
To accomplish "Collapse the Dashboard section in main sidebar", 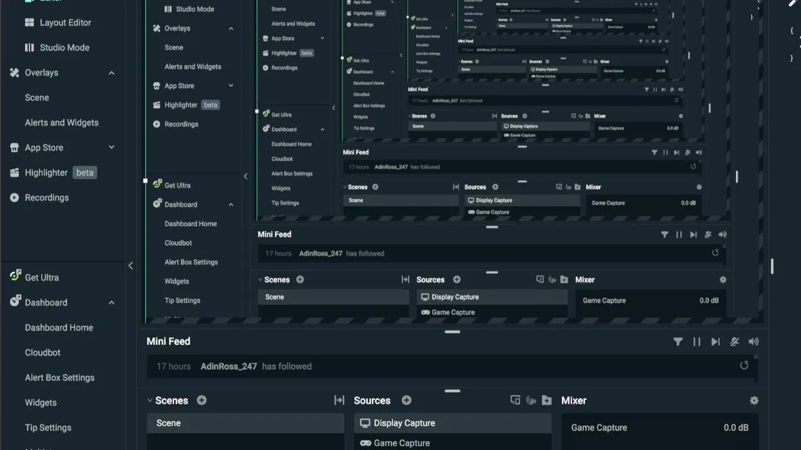I will click(x=111, y=302).
